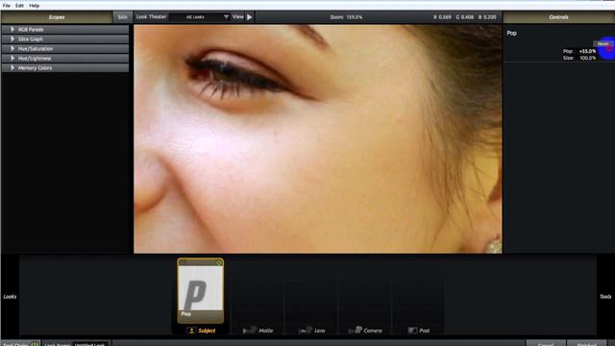The width and height of the screenshot is (615, 346).
Task: Click the Finished button
Action: coord(587,344)
